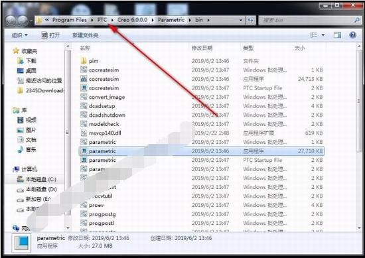
Task: Click the 下载 folder icon in sidebar
Action: pos(21,61)
